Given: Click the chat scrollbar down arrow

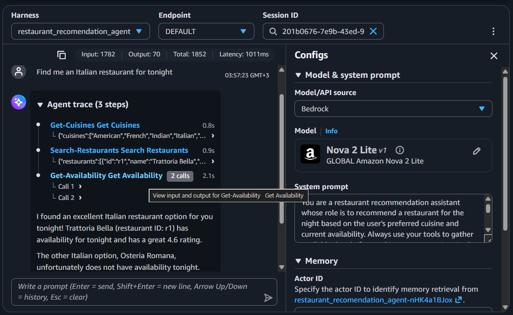Looking at the screenshot, I should pyautogui.click(x=281, y=267).
